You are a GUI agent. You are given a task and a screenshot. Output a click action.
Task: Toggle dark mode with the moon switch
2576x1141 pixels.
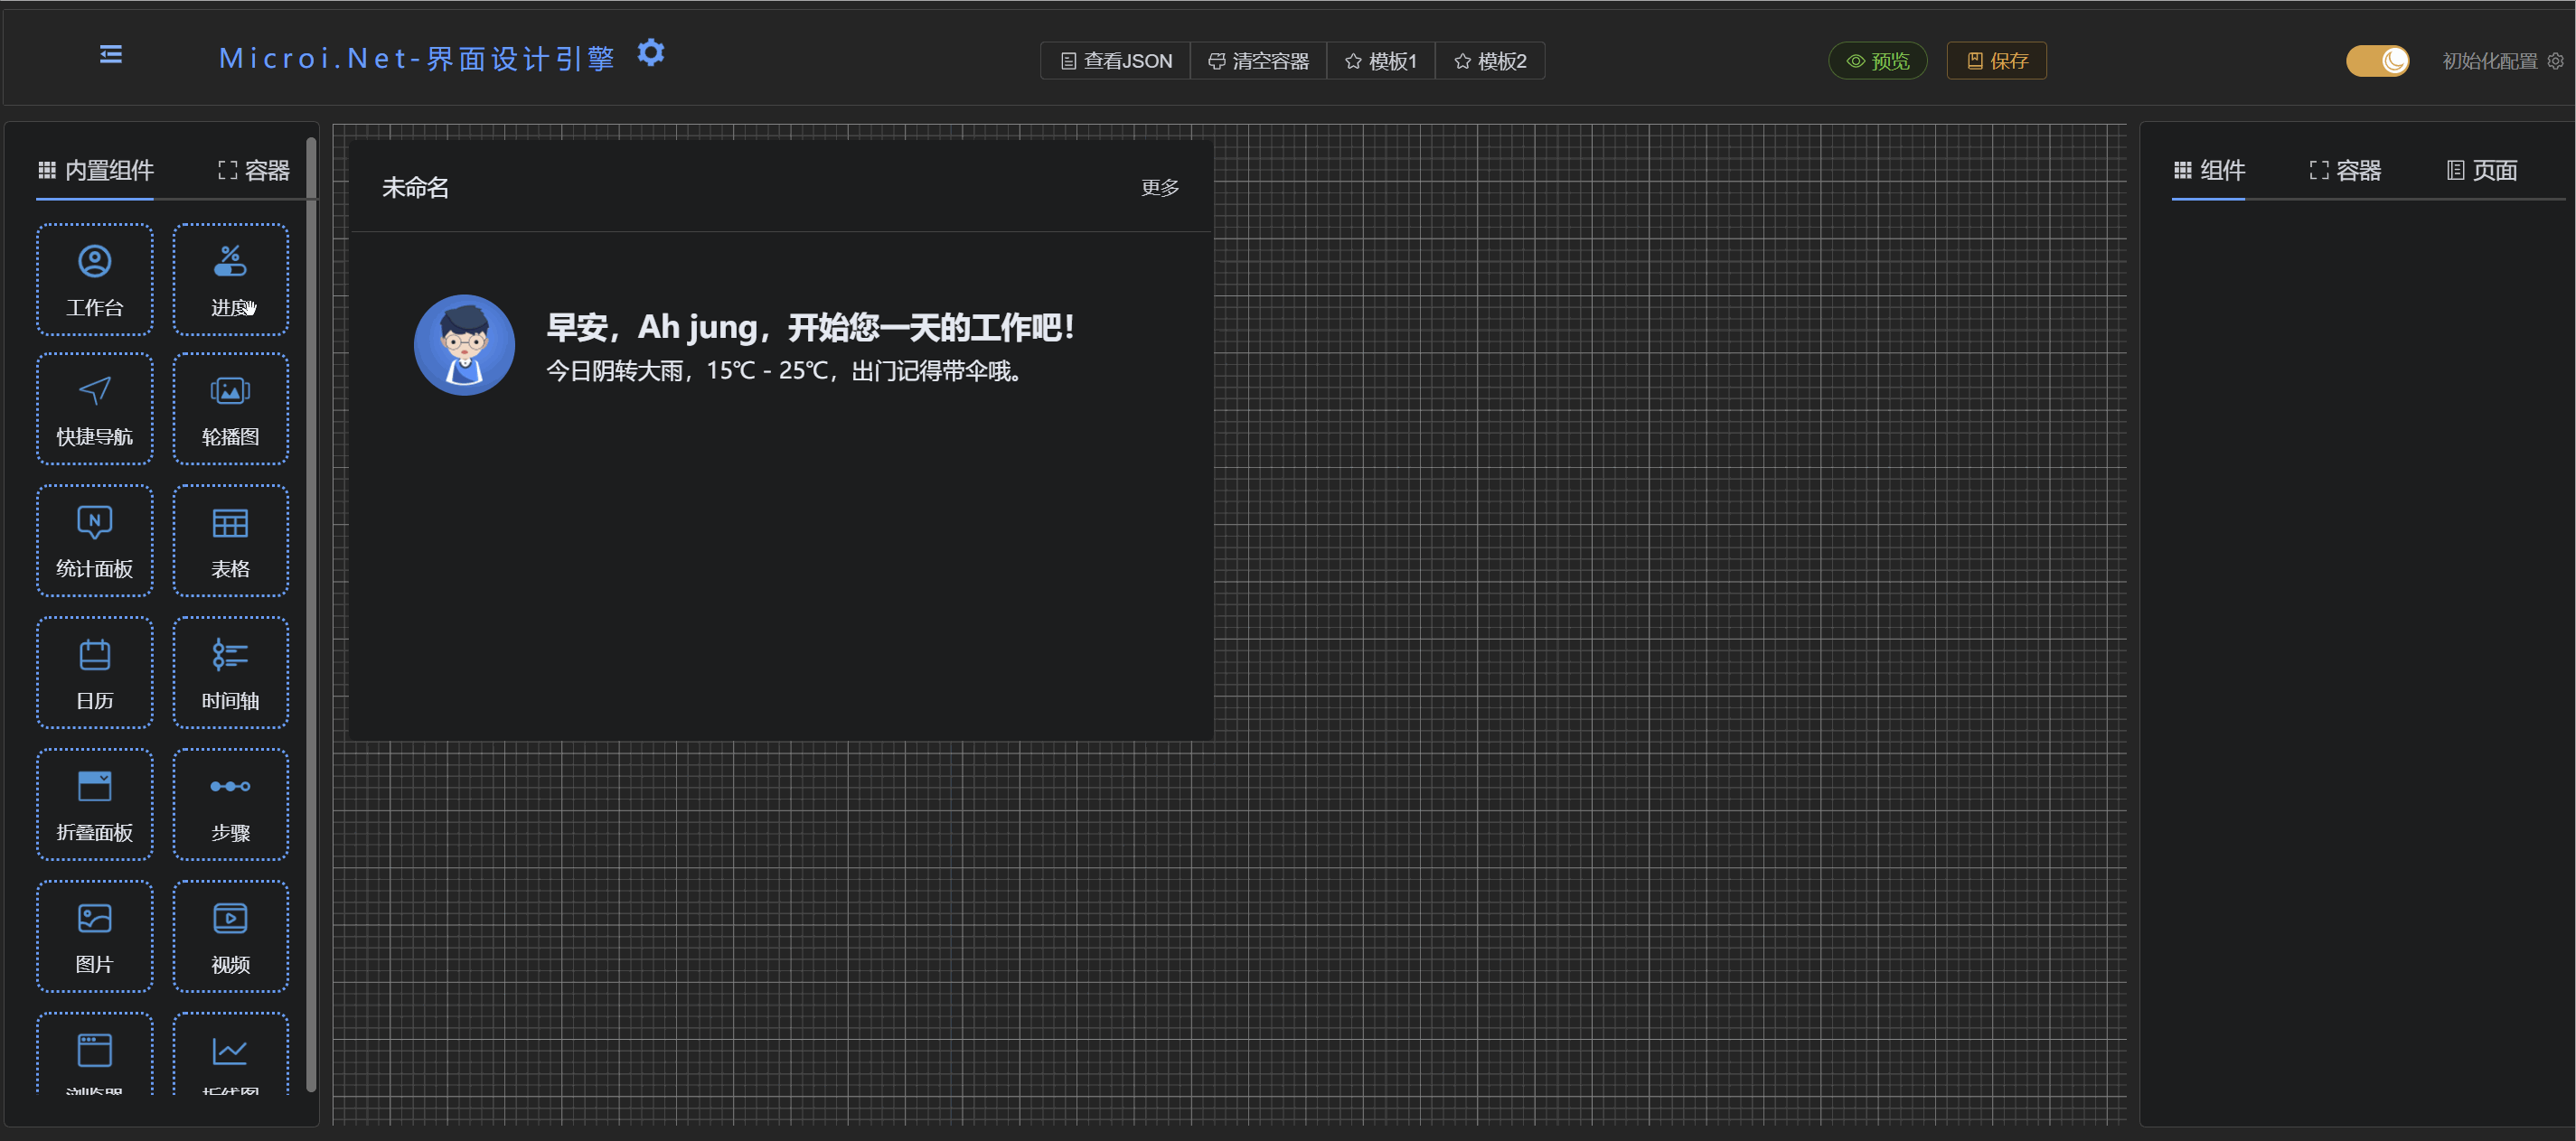pyautogui.click(x=2378, y=60)
